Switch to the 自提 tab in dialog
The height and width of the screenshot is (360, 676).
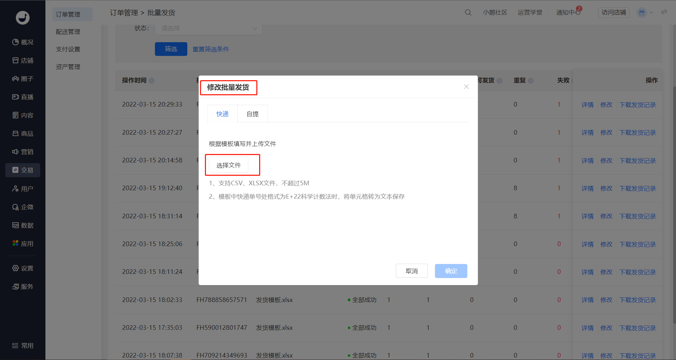point(253,114)
